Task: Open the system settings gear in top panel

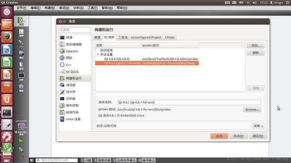Action: (x=287, y=2)
